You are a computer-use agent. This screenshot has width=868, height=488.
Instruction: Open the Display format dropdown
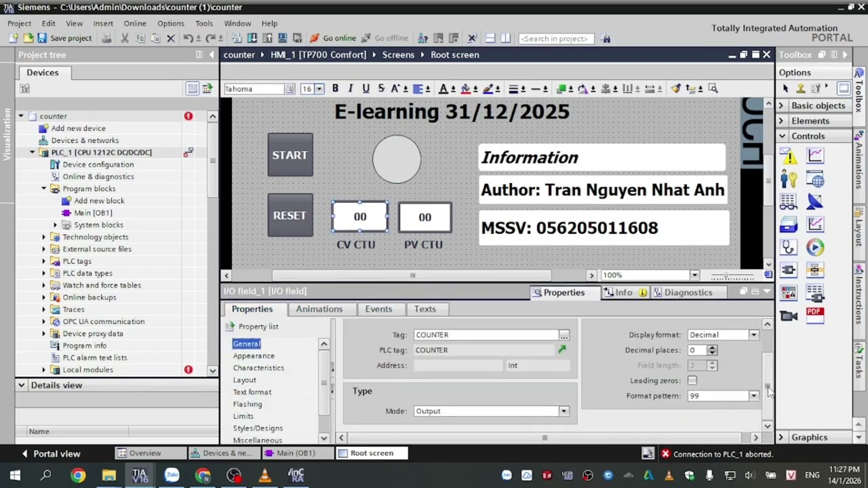click(753, 335)
